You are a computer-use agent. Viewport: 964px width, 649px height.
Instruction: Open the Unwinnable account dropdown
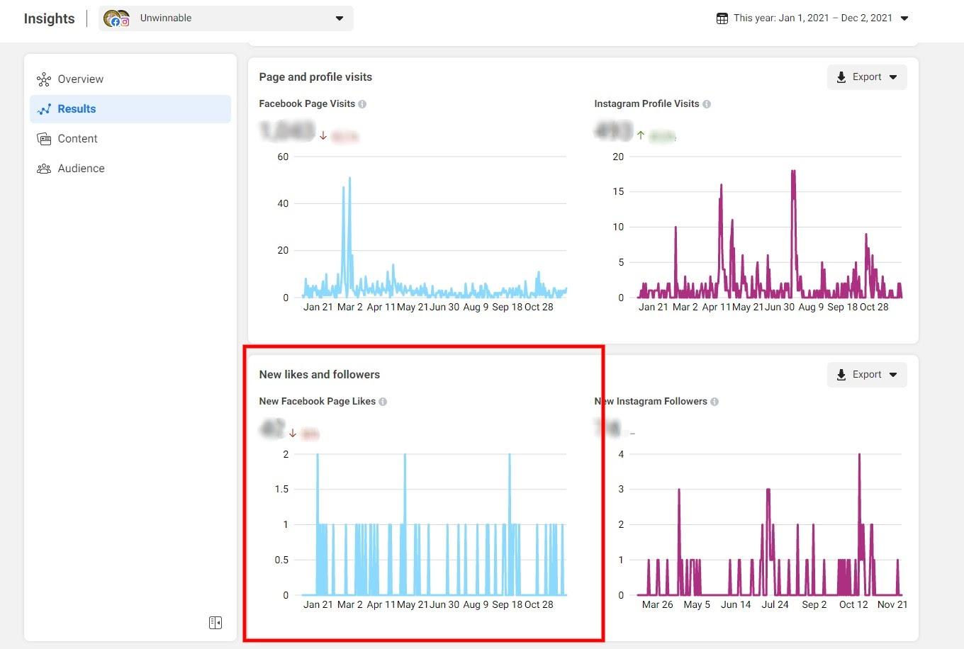[x=339, y=18]
